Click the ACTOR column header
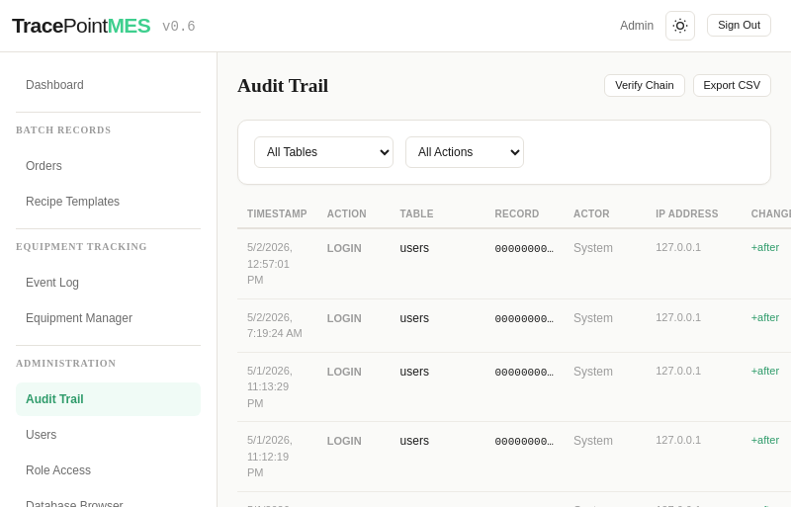Image resolution: width=791 pixels, height=507 pixels. [591, 213]
